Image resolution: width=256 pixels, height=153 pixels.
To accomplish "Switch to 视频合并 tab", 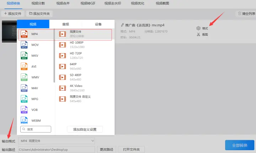I will tap(63, 4).
